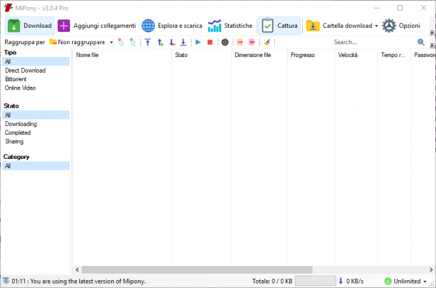Show Completed status items
The image size is (436, 288).
tap(18, 133)
